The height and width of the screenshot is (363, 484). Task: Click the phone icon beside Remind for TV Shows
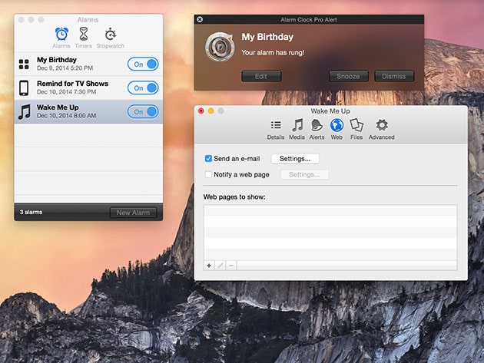tap(24, 88)
